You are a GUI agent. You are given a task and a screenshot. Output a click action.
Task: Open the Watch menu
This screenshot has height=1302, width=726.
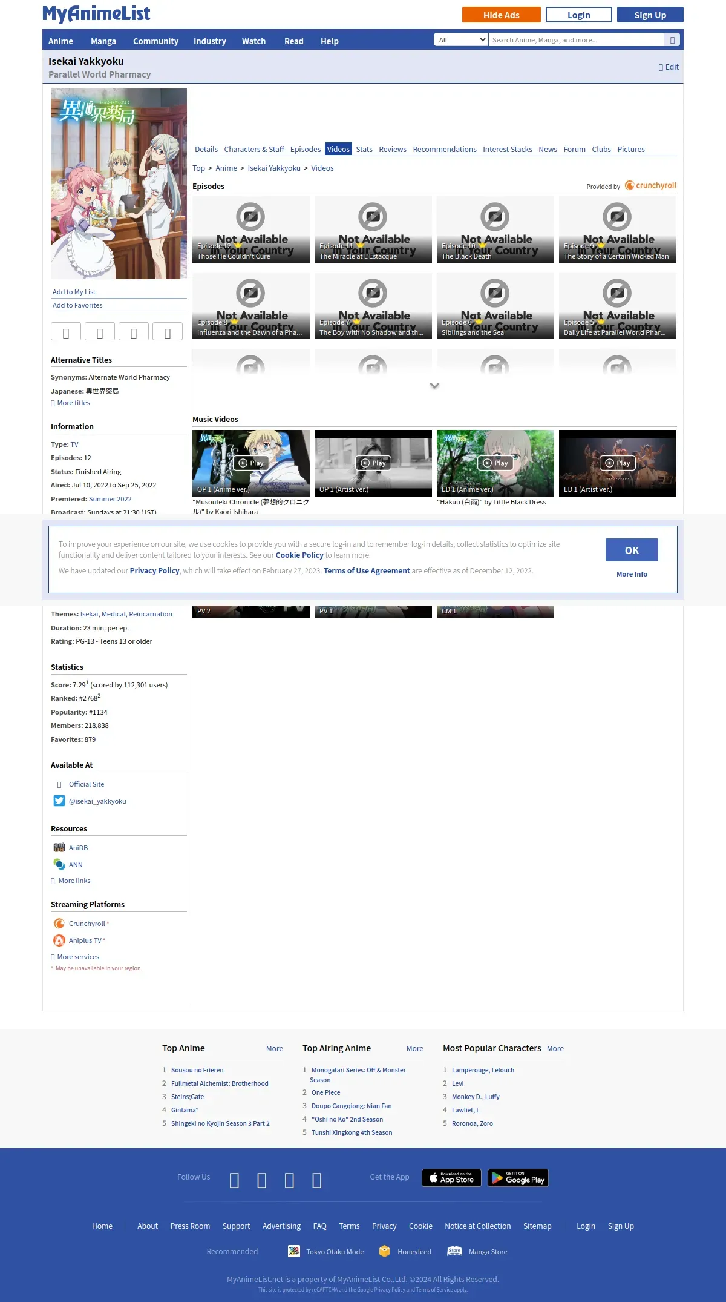tap(253, 41)
